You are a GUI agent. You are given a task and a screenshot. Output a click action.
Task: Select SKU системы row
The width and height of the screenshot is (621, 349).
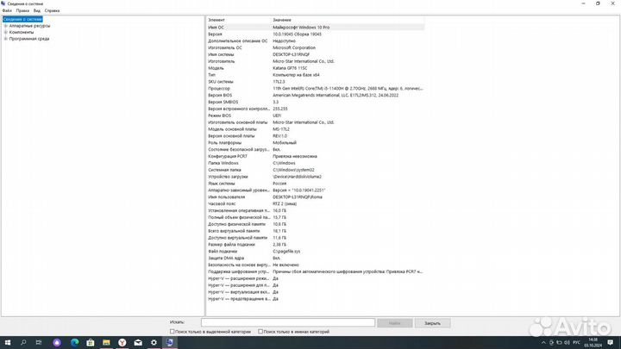(x=316, y=82)
